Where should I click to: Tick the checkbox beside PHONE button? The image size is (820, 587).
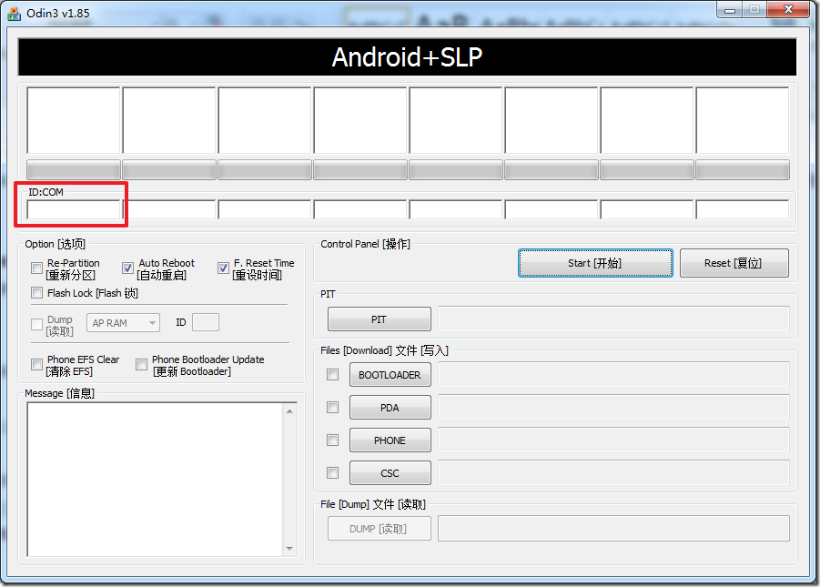332,440
